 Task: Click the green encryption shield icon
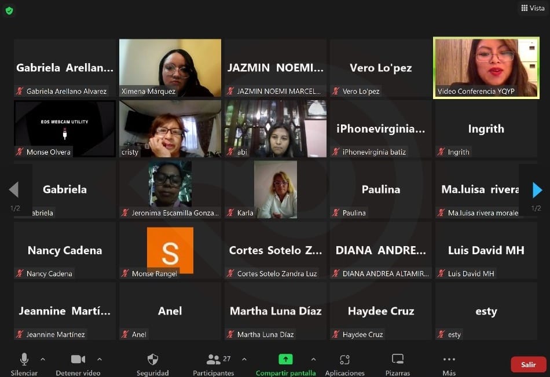9,10
